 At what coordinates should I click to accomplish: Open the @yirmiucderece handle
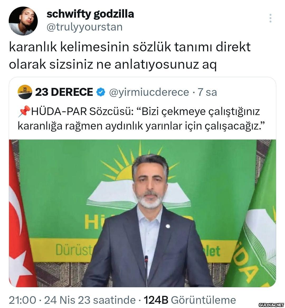click(x=149, y=92)
